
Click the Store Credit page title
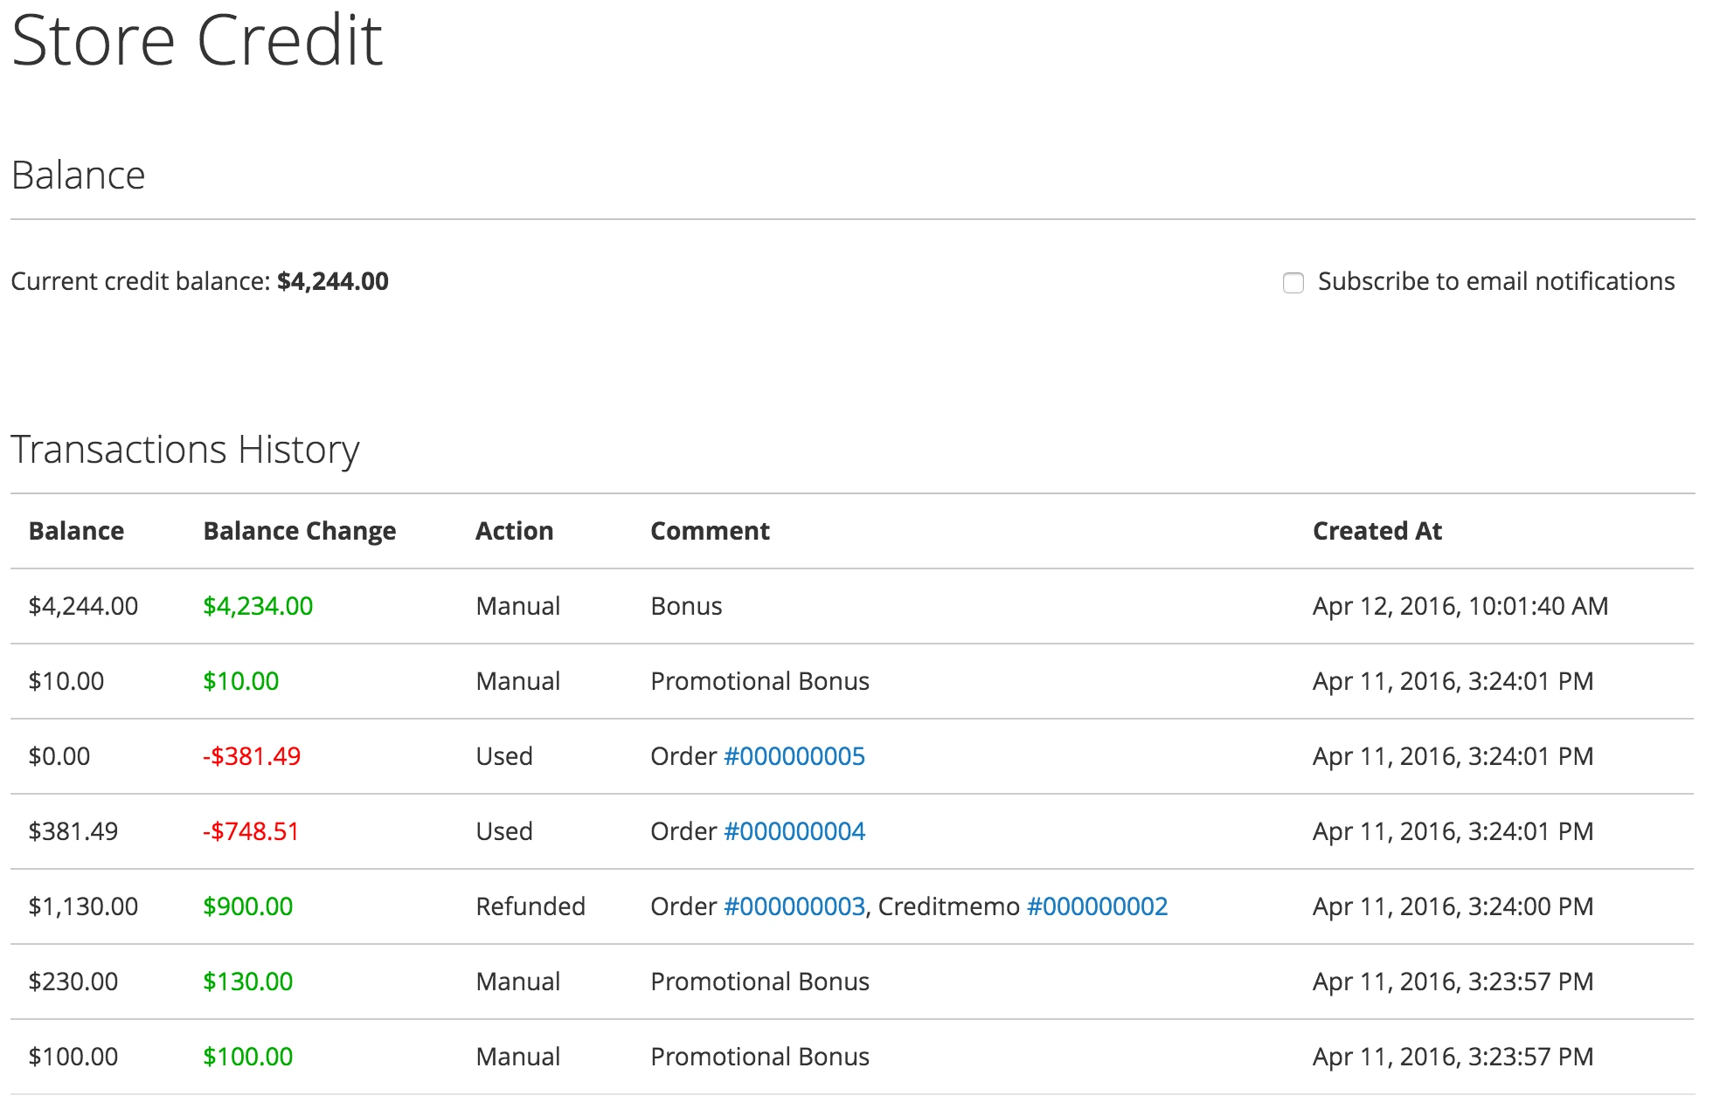coord(197,39)
